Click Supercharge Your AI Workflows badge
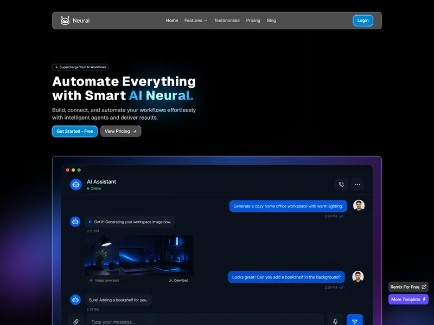The width and height of the screenshot is (434, 325). [80, 67]
